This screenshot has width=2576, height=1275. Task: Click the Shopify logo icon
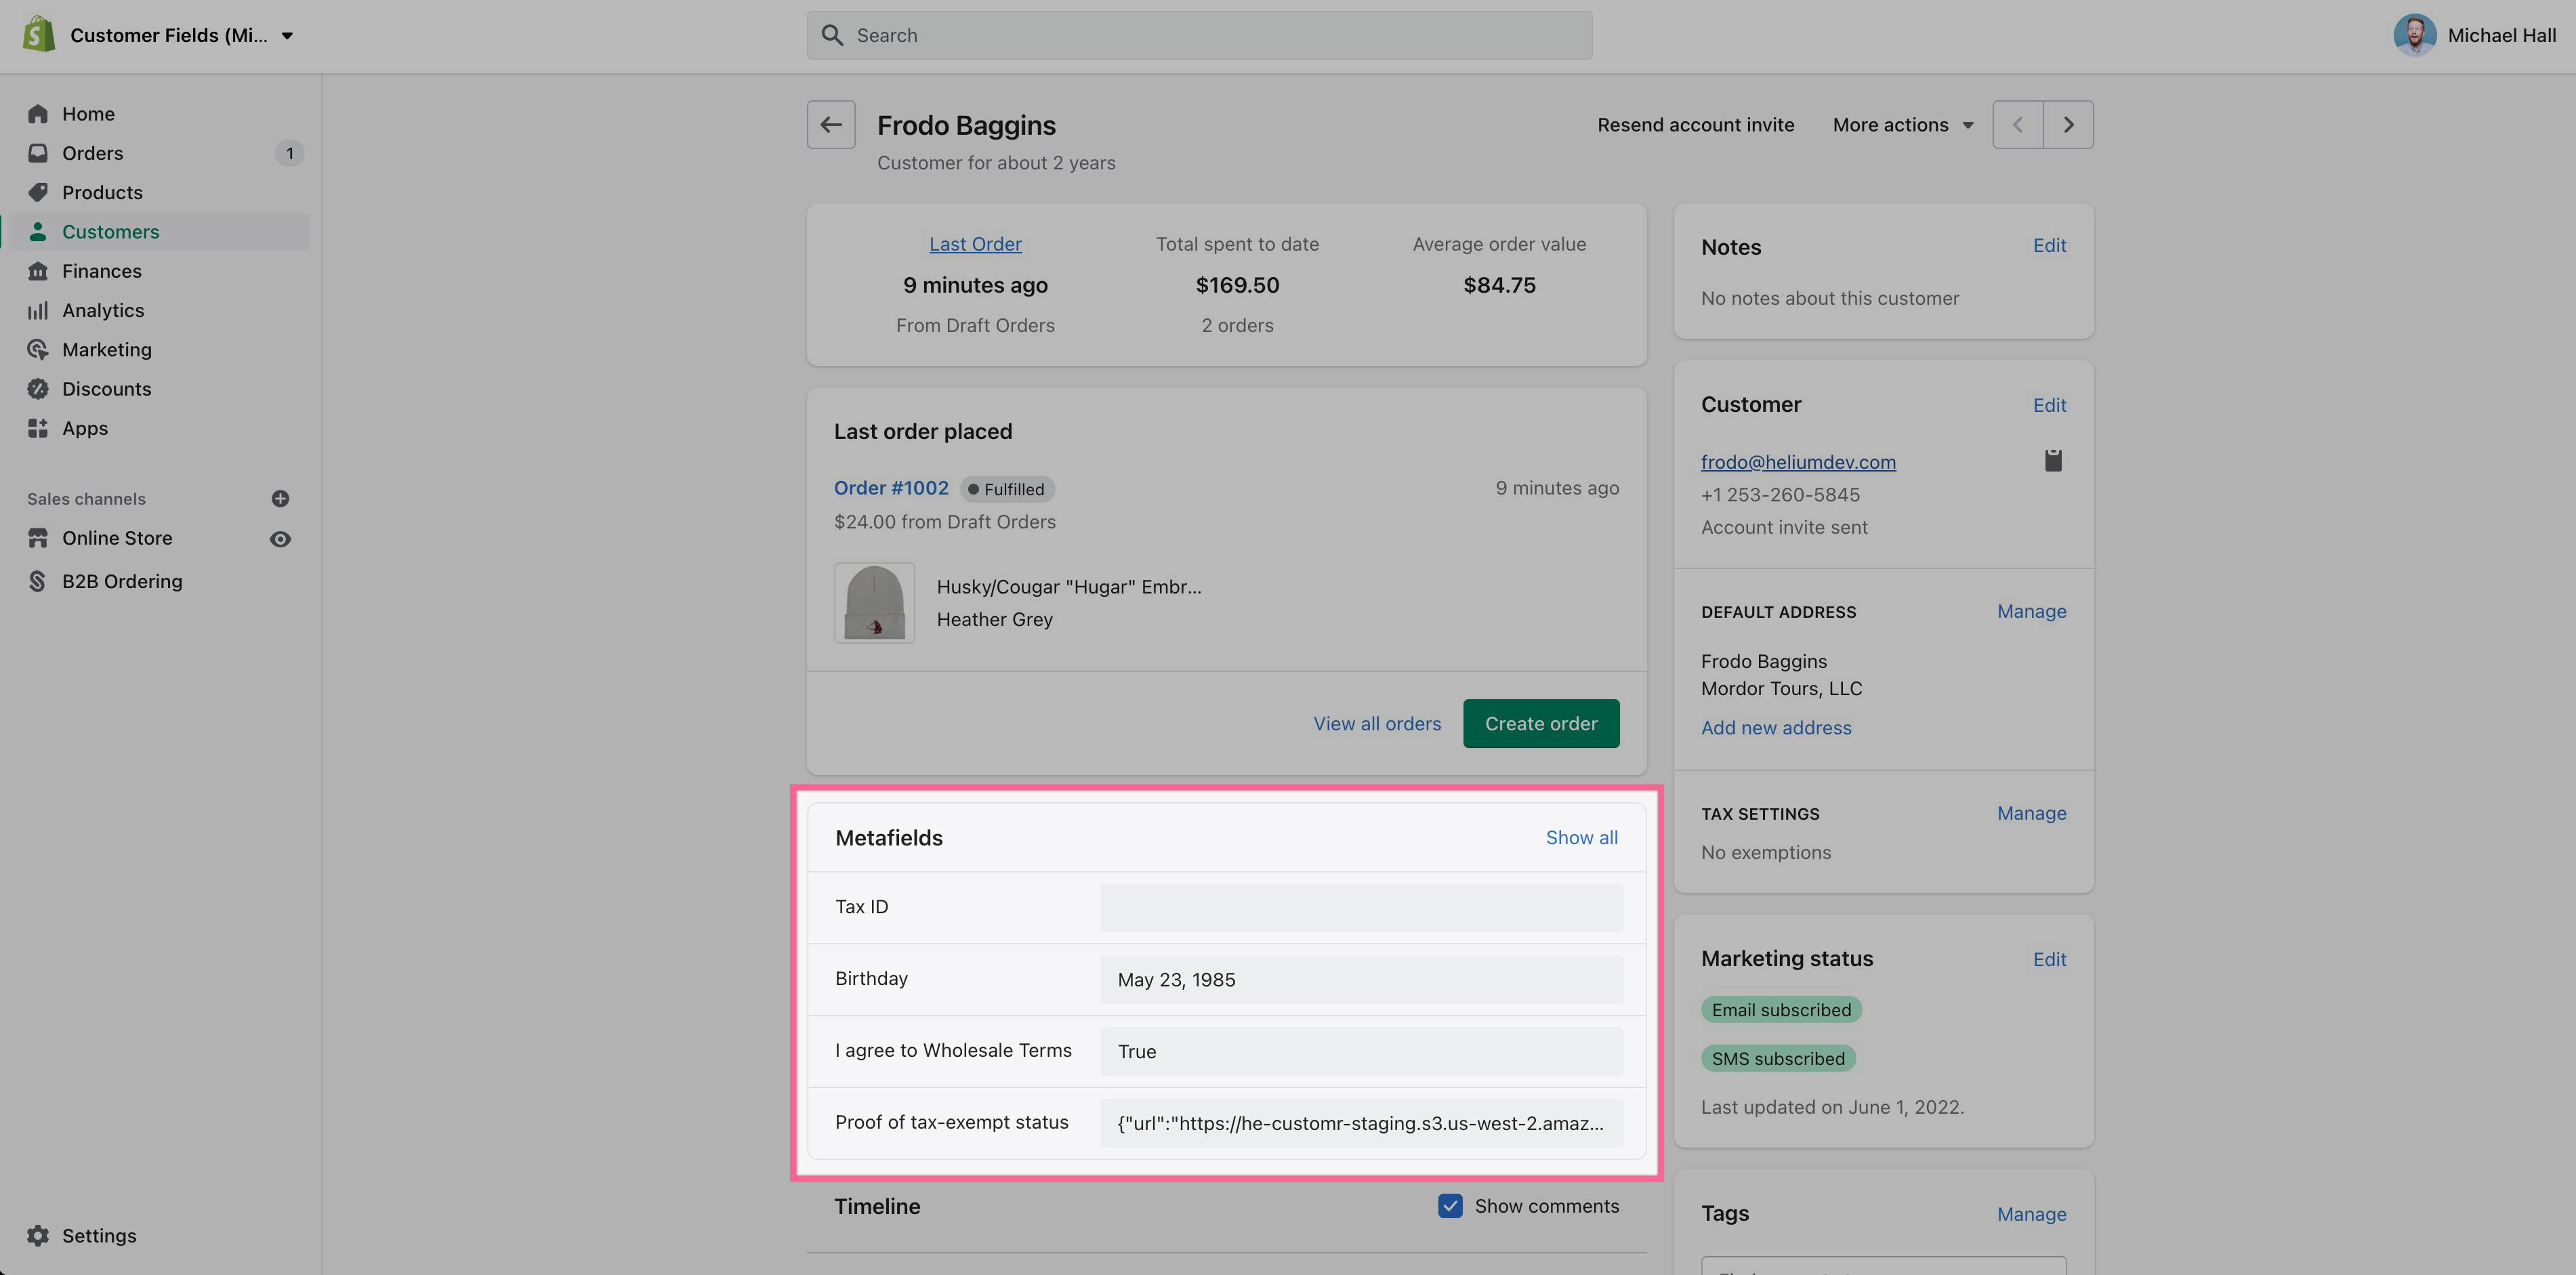[39, 35]
